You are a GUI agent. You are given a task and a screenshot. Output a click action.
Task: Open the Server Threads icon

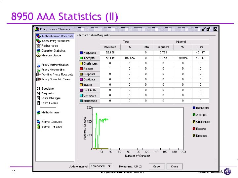click(x=39, y=127)
